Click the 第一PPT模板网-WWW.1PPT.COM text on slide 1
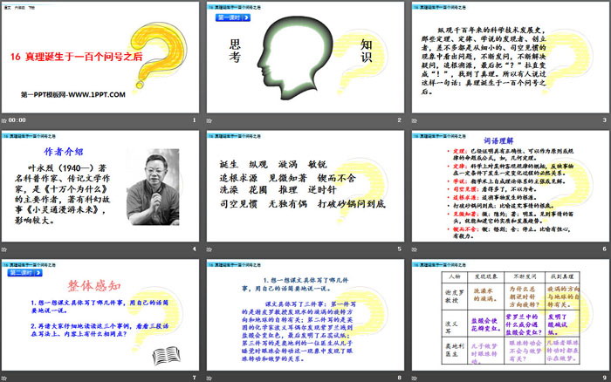Viewport: 611px width, 382px height. coord(72,94)
